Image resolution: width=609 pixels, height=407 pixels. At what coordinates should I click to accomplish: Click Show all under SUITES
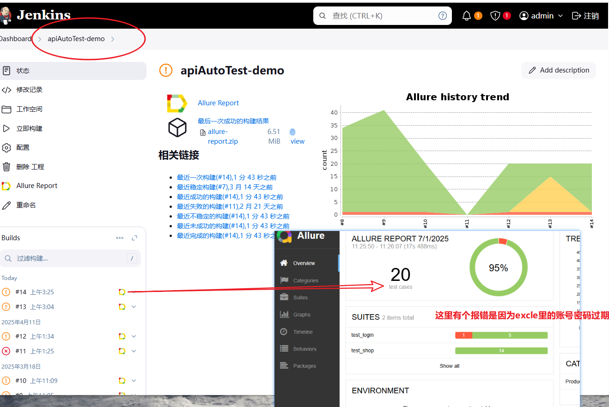click(x=449, y=366)
